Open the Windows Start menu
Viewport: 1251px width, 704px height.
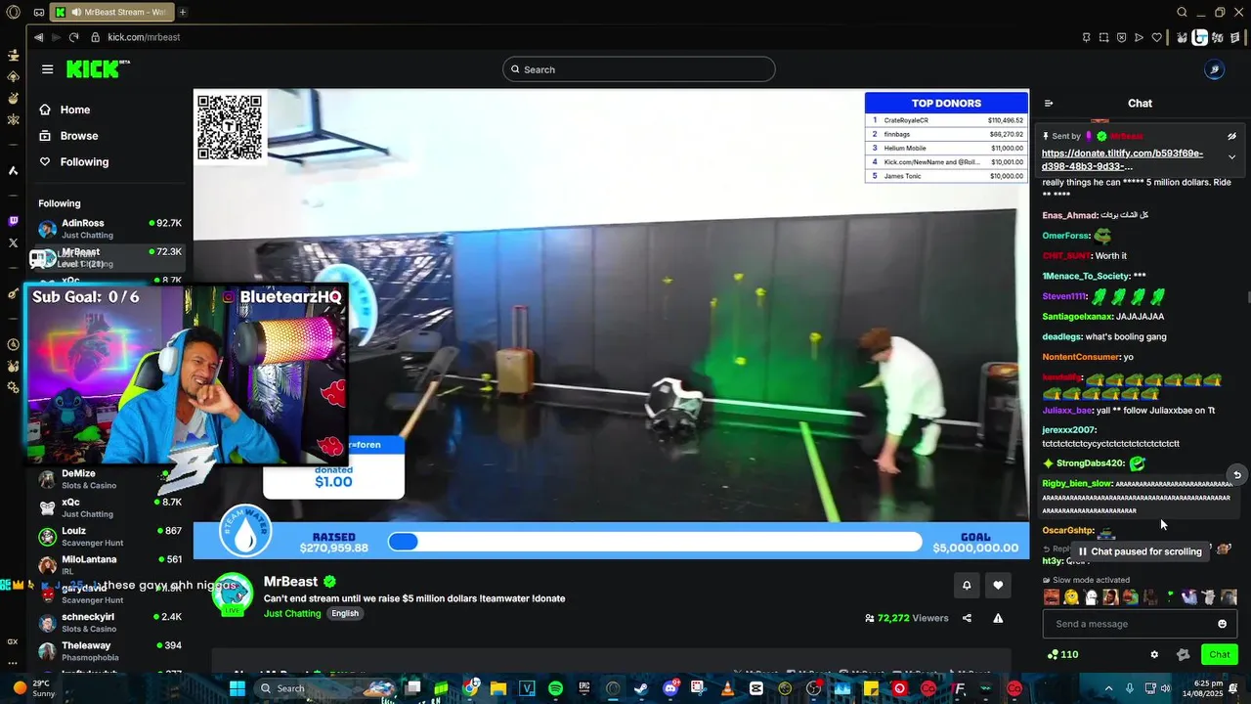pyautogui.click(x=237, y=688)
